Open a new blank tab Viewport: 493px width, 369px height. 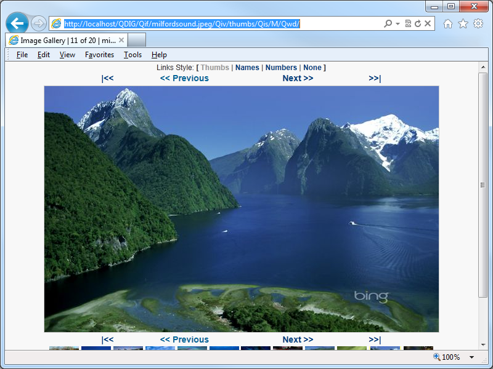(137, 40)
